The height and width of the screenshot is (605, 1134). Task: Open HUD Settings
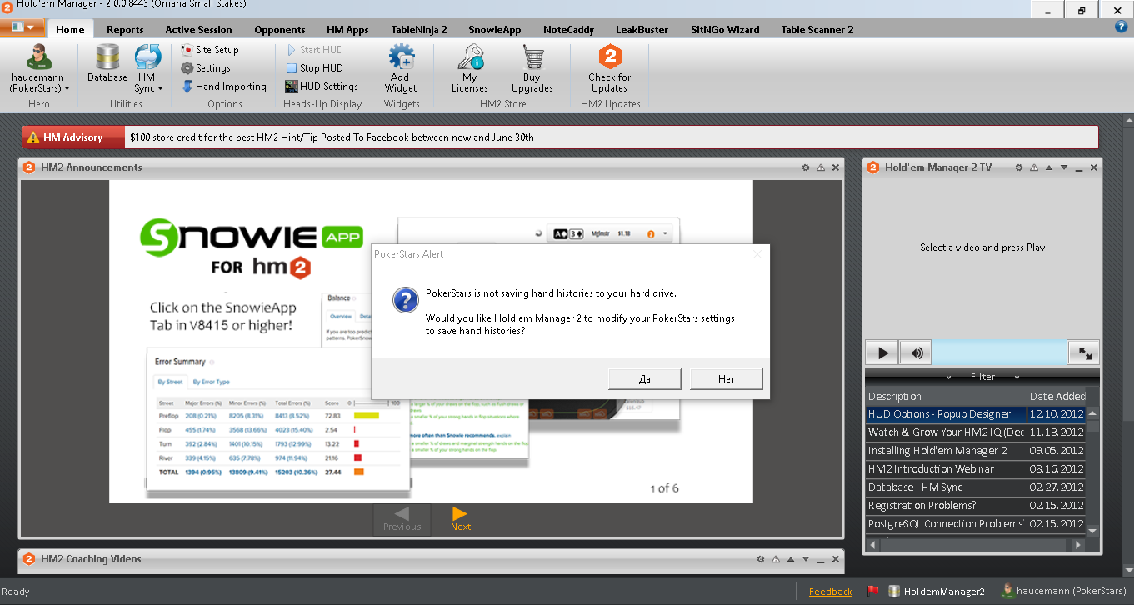[x=322, y=87]
